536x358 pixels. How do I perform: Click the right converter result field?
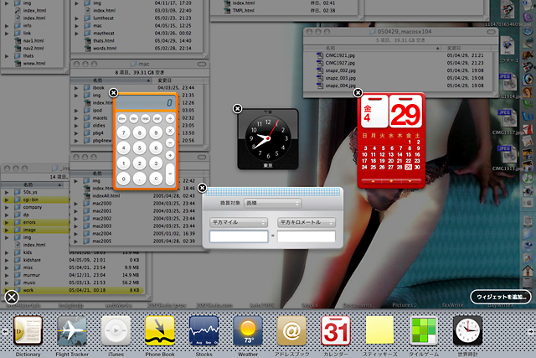click(307, 236)
